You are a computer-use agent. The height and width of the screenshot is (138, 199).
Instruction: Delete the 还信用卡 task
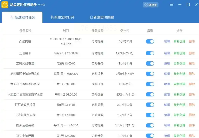[x=192, y=53]
